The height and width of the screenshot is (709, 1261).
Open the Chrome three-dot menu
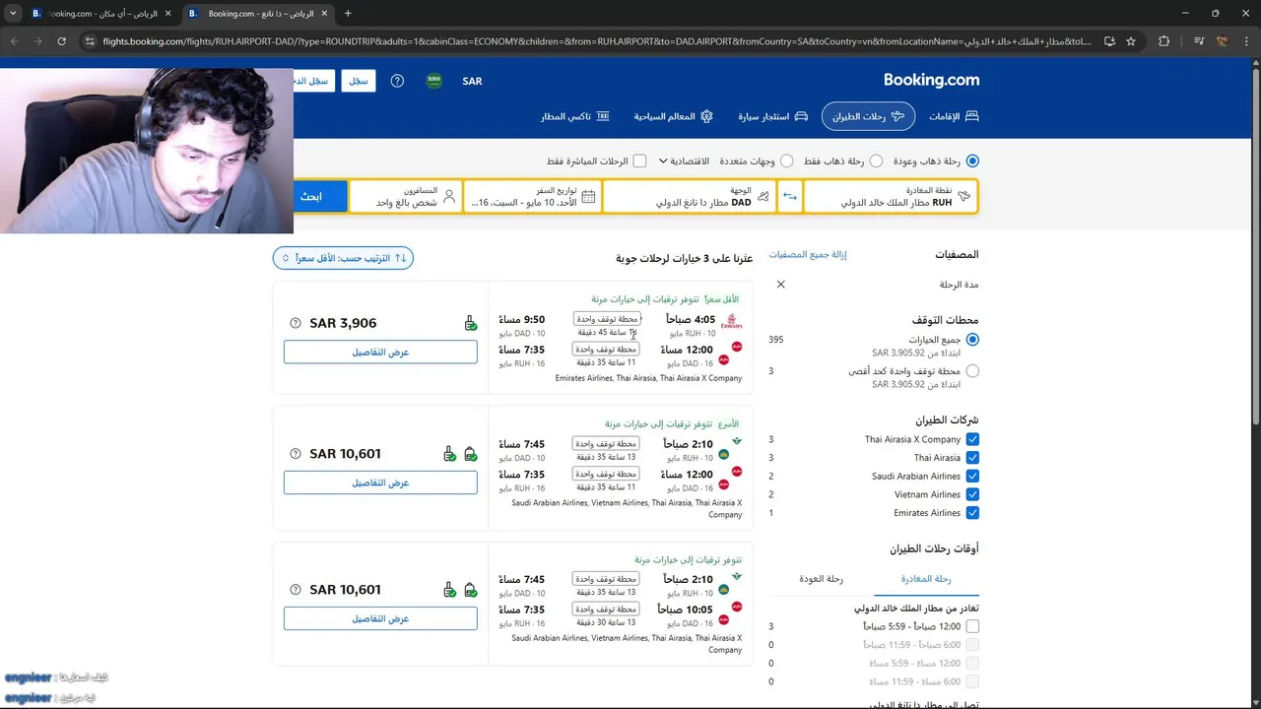[x=1245, y=41]
